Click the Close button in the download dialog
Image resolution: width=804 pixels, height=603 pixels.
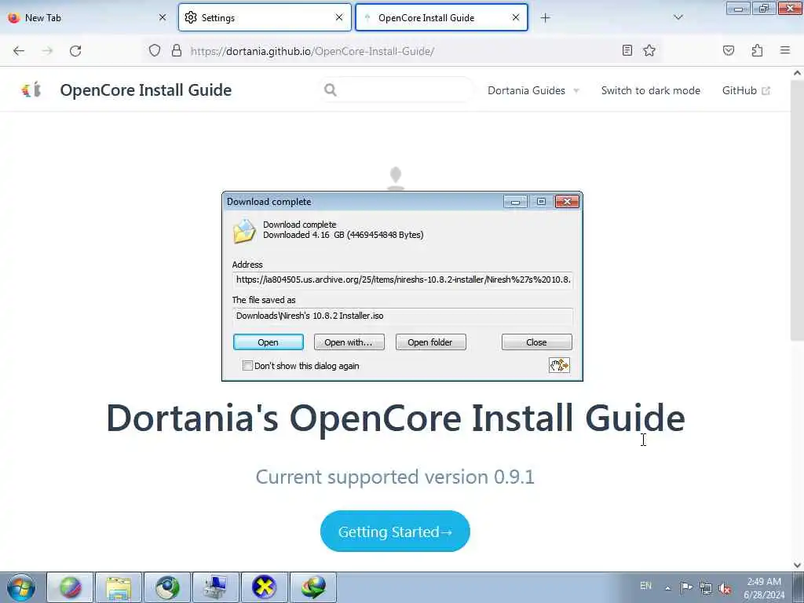click(536, 342)
